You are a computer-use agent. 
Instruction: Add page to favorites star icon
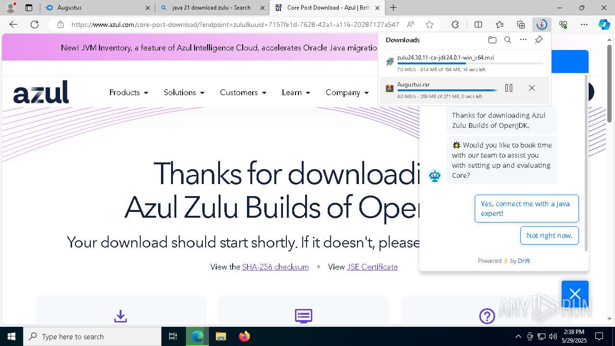(x=430, y=25)
